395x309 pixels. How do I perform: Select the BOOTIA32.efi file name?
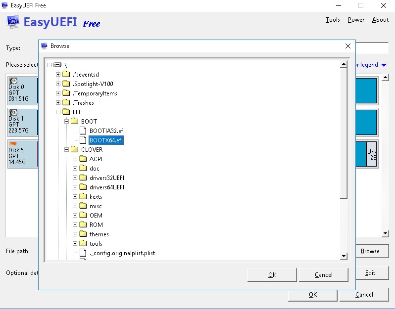107,131
